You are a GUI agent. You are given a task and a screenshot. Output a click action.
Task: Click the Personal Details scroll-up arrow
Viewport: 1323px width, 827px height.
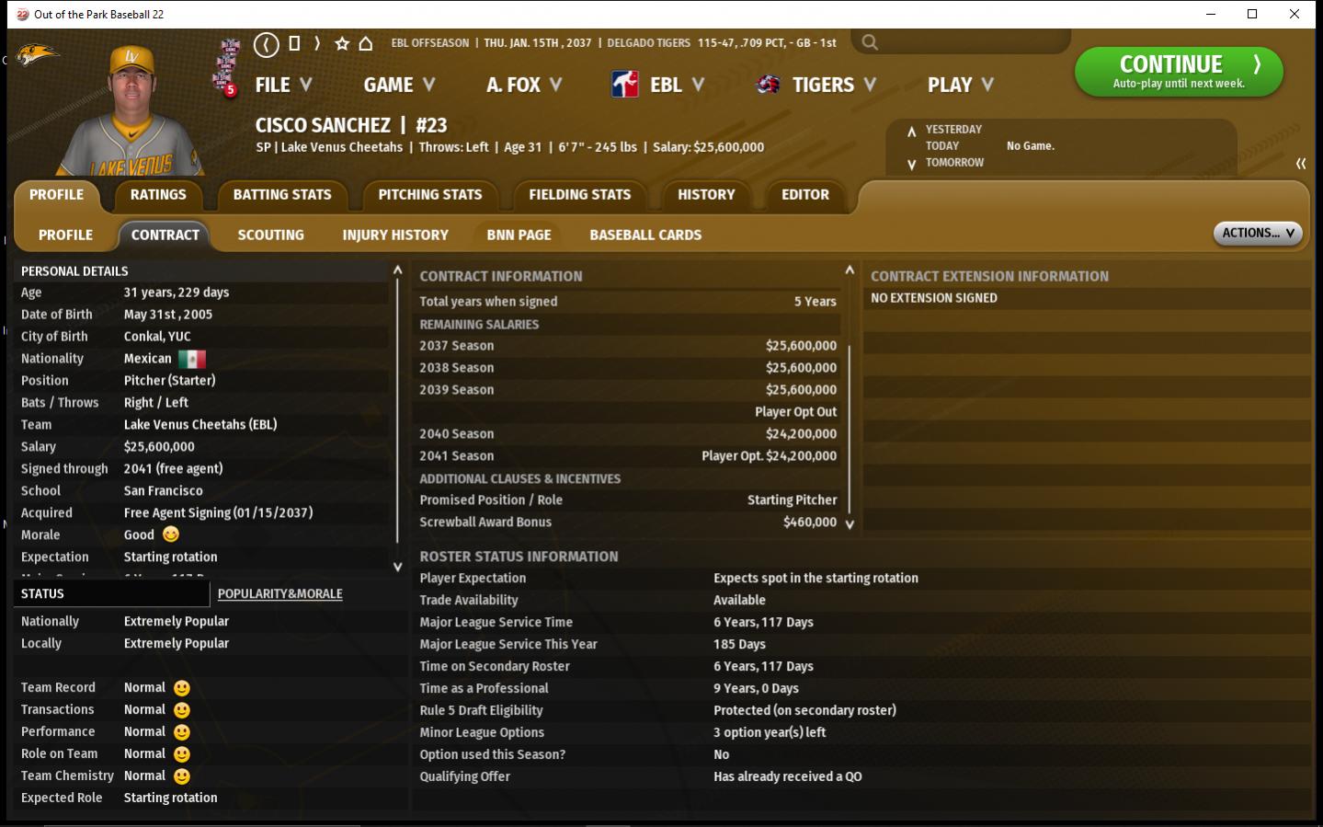coord(397,270)
